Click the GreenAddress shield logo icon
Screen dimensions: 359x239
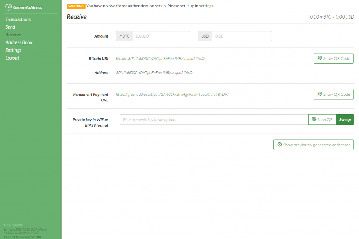[8, 7]
